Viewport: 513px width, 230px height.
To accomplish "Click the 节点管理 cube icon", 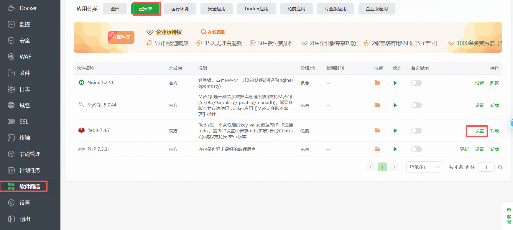I will point(11,154).
